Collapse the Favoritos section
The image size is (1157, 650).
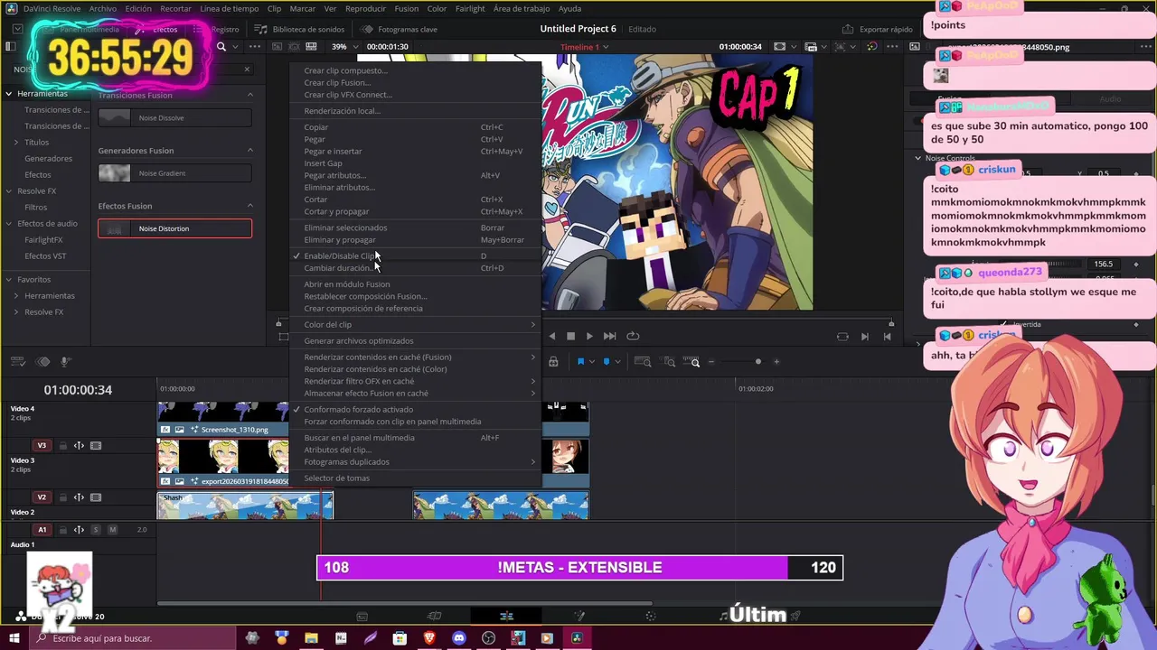coord(8,279)
